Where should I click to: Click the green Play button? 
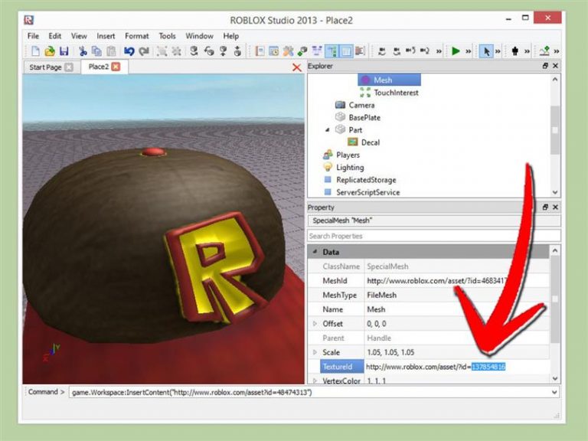(x=456, y=51)
